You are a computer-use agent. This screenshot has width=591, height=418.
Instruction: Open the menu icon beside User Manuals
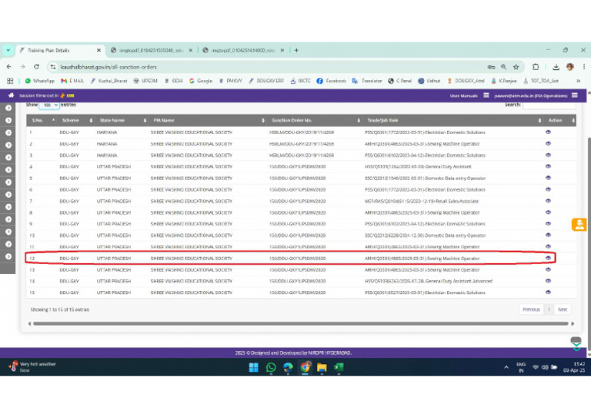coord(486,95)
